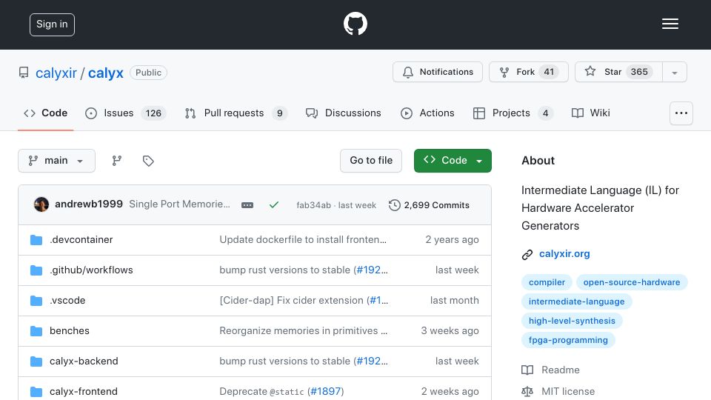Click the benches folder icon
The width and height of the screenshot is (711, 400).
[36, 331]
